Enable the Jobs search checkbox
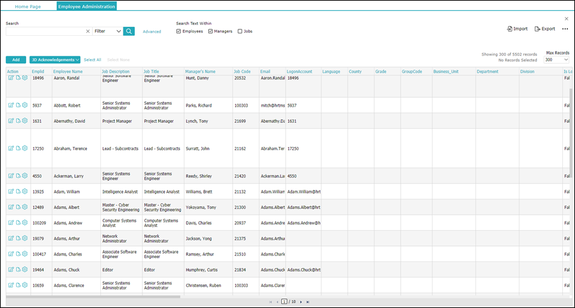This screenshot has width=575, height=308. pyautogui.click(x=240, y=31)
